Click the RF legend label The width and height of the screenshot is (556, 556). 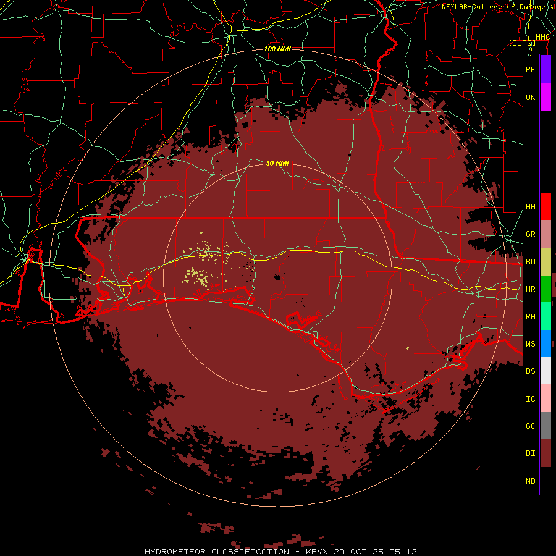530,69
